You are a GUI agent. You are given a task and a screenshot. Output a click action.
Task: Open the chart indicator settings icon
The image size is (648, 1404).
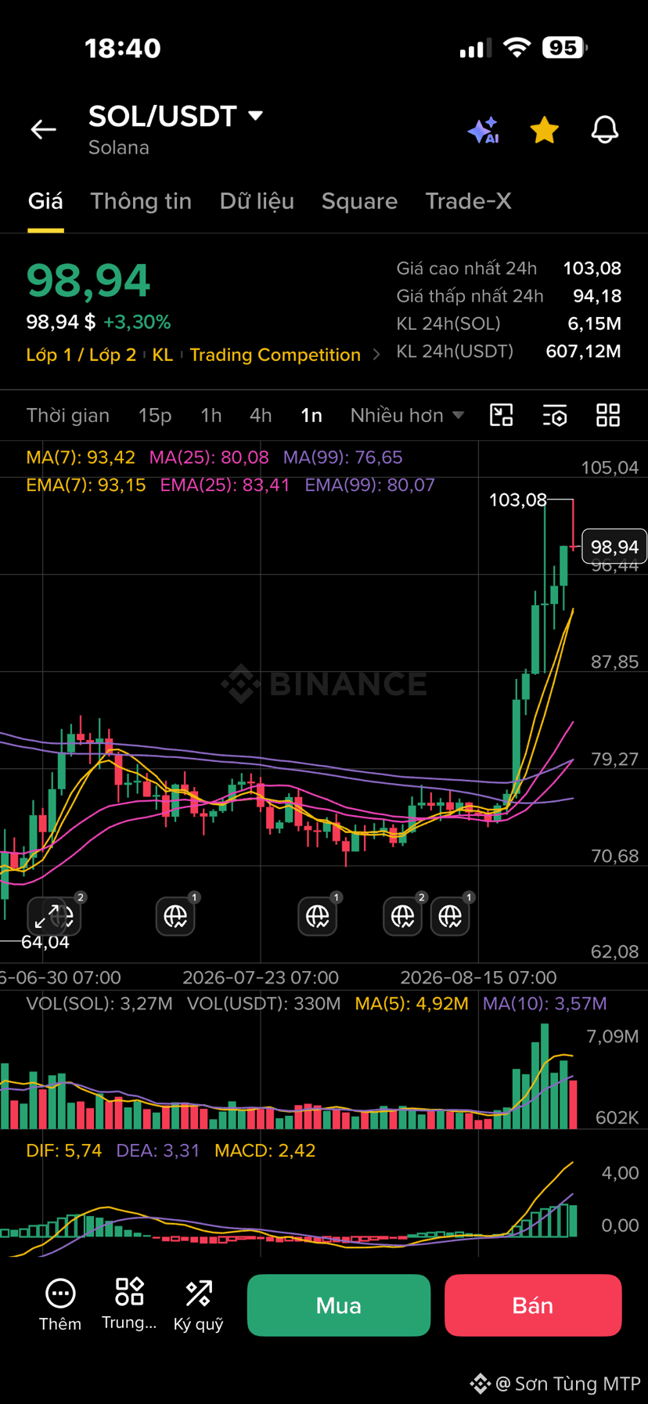click(555, 415)
